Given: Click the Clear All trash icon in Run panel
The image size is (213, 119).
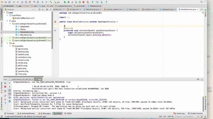Looking at the screenshot, I should pyautogui.click(x=10, y=101).
